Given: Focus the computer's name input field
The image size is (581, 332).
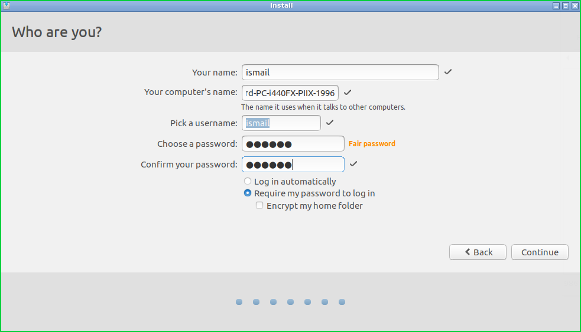Looking at the screenshot, I should tap(290, 93).
